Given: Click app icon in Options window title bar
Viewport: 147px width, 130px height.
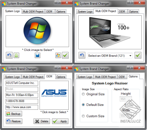Looking at the screenshot, I should [x=76, y=69].
